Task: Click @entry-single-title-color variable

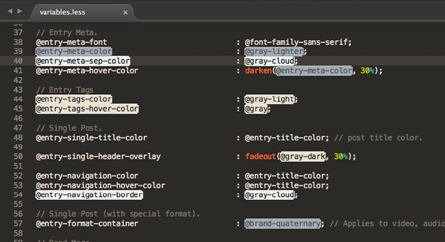Action: pos(92,137)
